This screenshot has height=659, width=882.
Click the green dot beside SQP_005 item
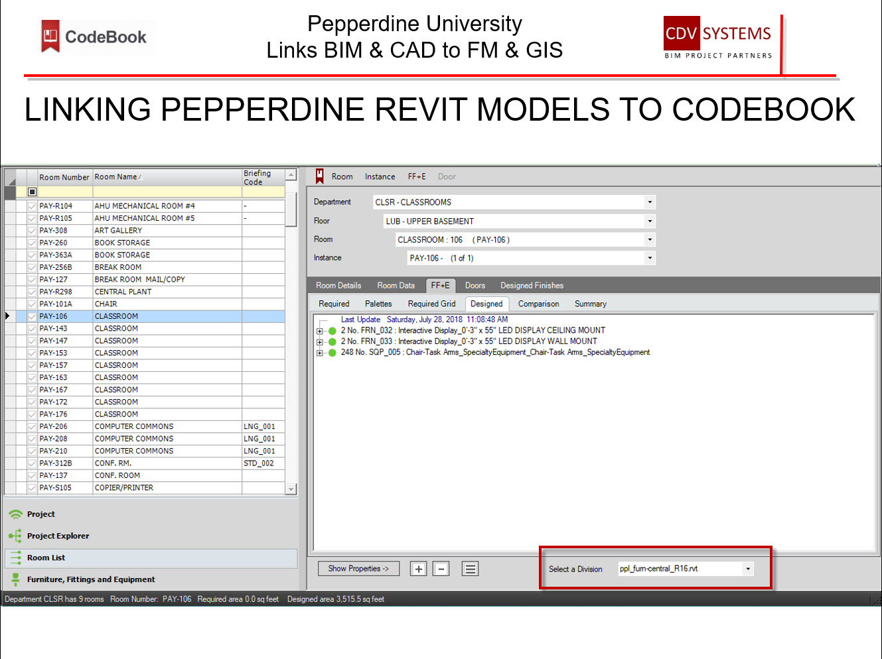pos(332,353)
